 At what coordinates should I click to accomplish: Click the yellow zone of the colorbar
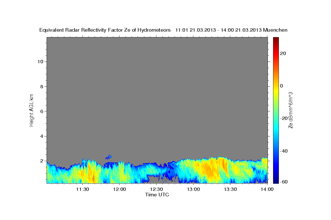pyautogui.click(x=276, y=91)
